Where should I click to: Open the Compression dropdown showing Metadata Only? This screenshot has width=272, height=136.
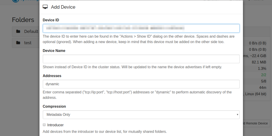[x=141, y=114]
